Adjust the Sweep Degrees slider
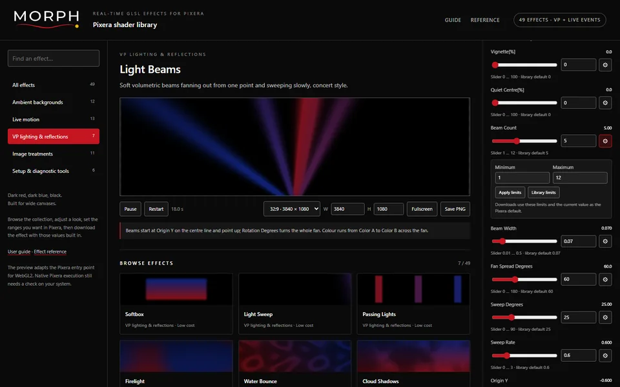 (524, 317)
